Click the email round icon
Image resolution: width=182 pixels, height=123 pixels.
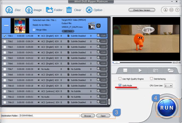[171, 10]
